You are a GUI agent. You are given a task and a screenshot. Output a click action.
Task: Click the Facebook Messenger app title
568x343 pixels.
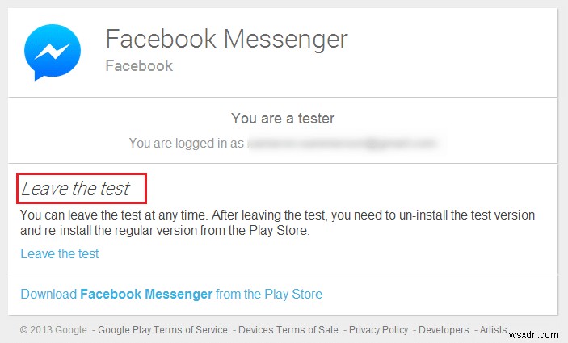(226, 39)
